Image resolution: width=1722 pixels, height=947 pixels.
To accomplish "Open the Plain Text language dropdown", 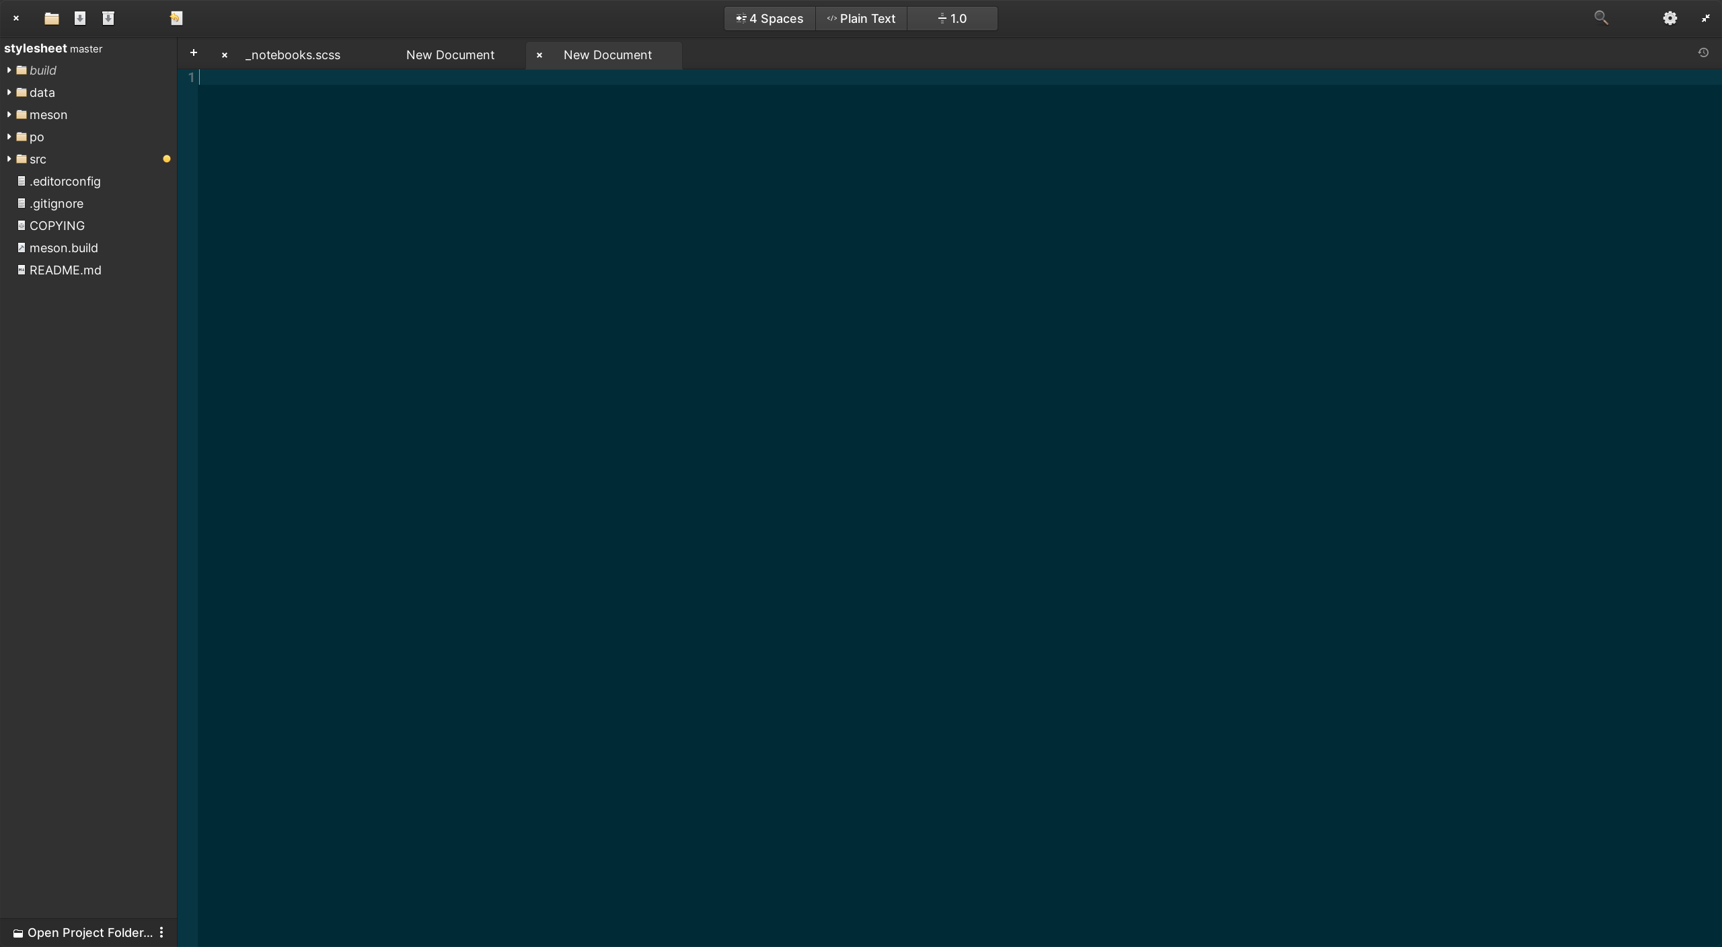I will [x=861, y=18].
